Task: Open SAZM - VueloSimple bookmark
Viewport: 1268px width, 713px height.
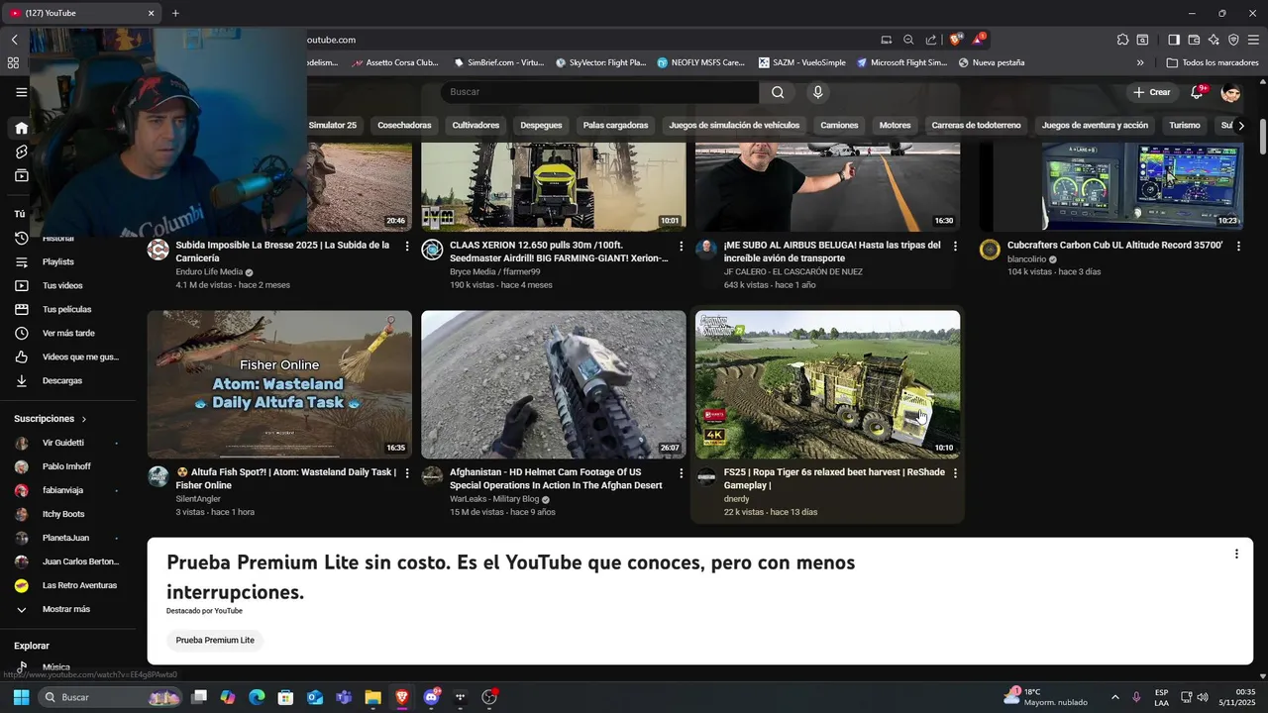Action: [802, 62]
